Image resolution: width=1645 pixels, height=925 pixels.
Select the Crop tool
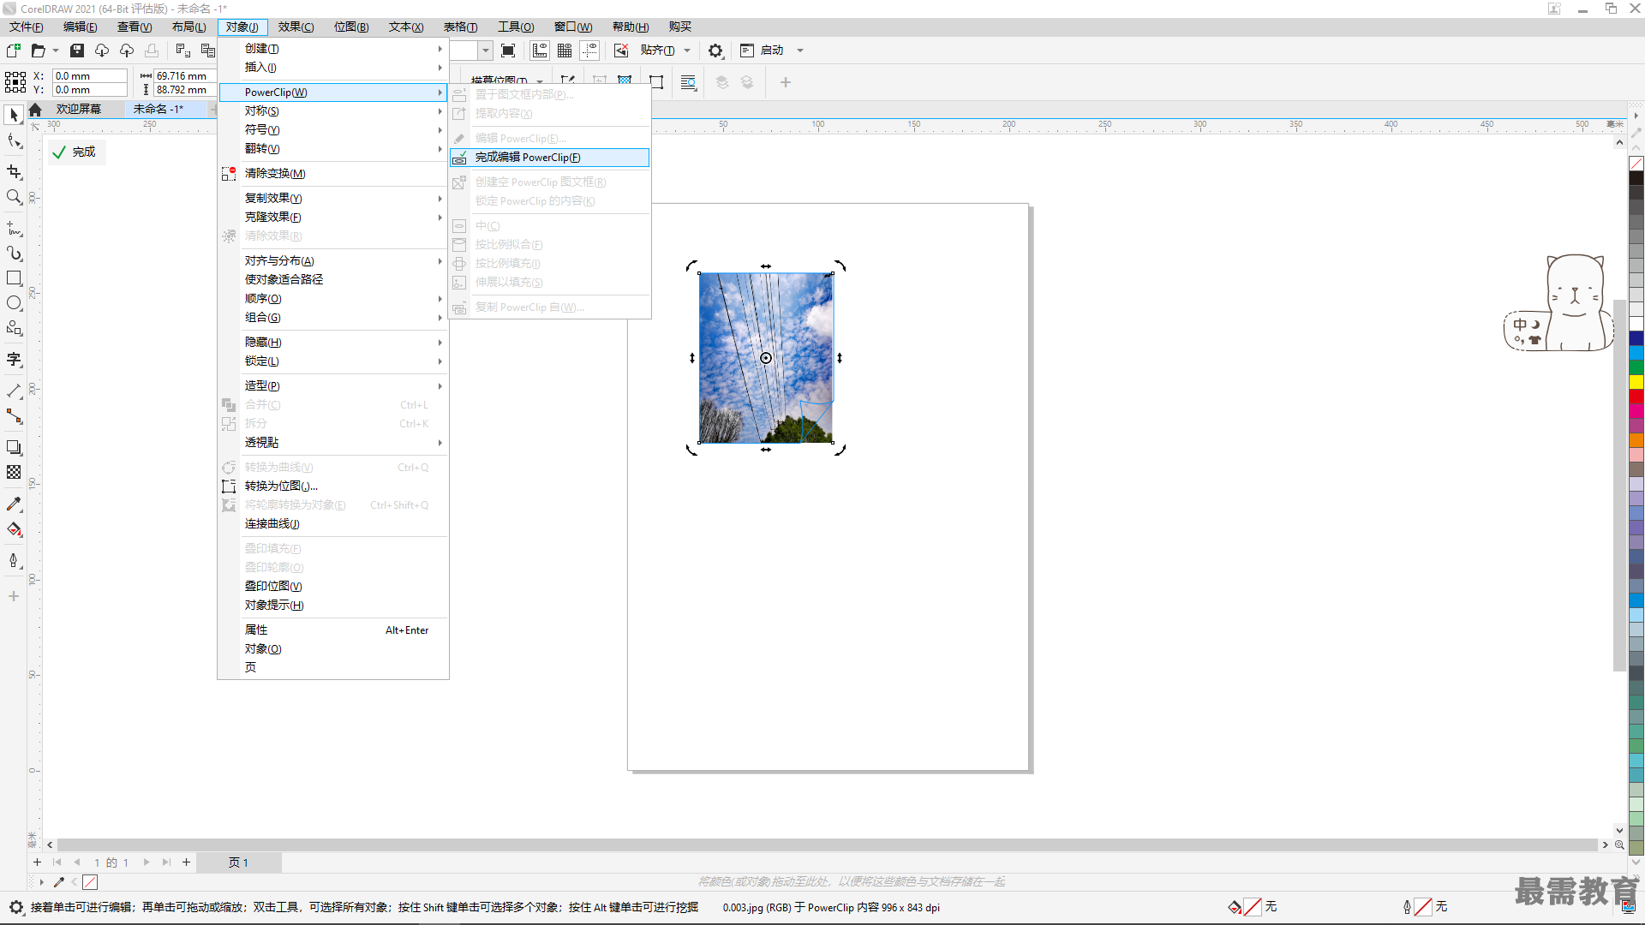click(x=14, y=172)
